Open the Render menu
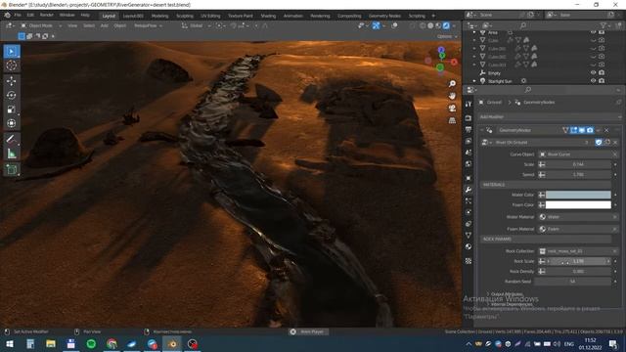Viewport: 626px width, 352px height. 47,16
